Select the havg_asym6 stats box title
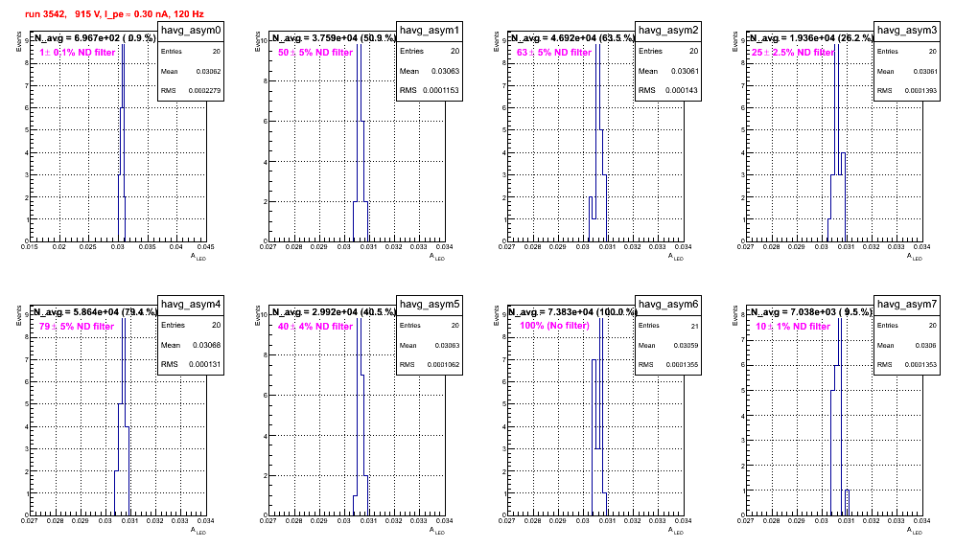 (668, 304)
